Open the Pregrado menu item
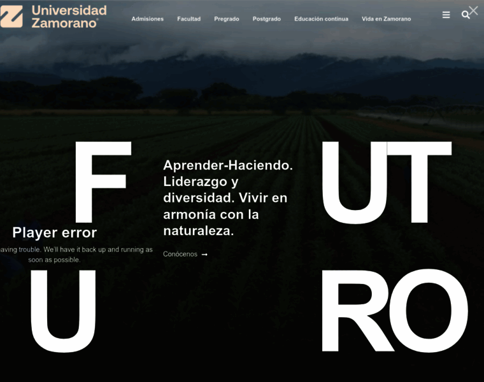The height and width of the screenshot is (382, 484). (227, 19)
